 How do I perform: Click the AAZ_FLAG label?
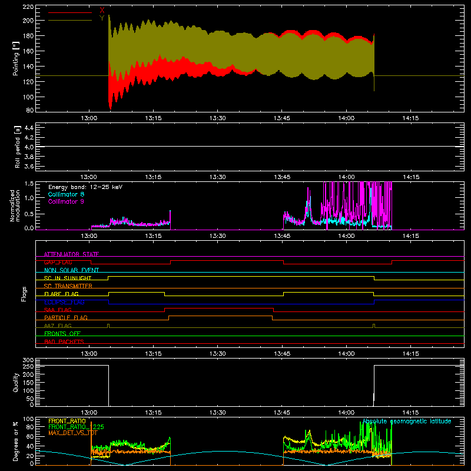58,326
